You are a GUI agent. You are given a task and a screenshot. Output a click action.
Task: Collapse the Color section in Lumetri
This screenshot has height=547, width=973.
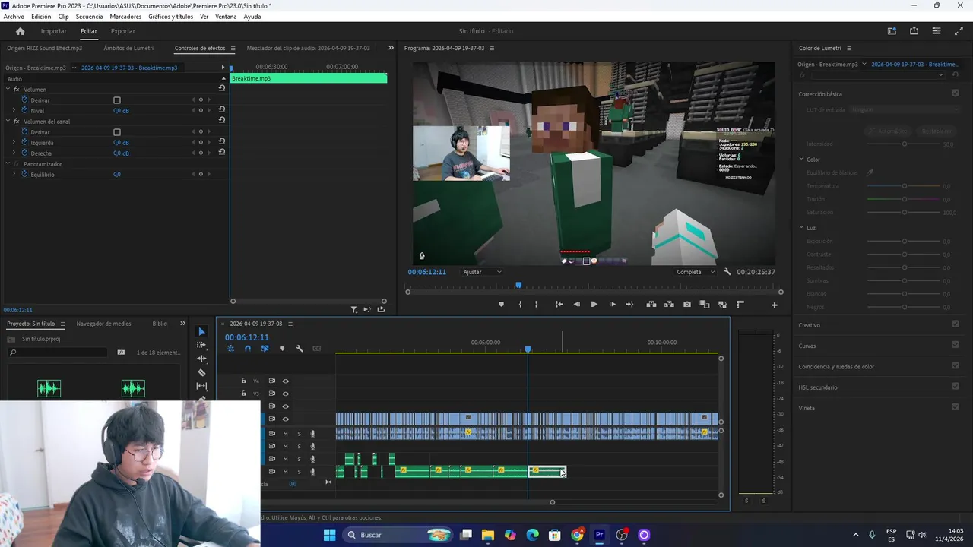(x=801, y=160)
